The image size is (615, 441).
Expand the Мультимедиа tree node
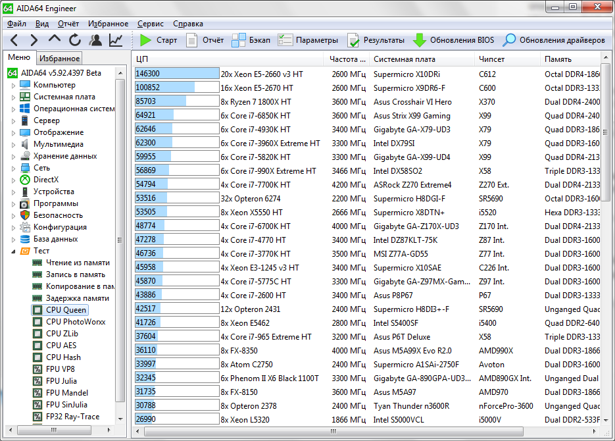13,144
